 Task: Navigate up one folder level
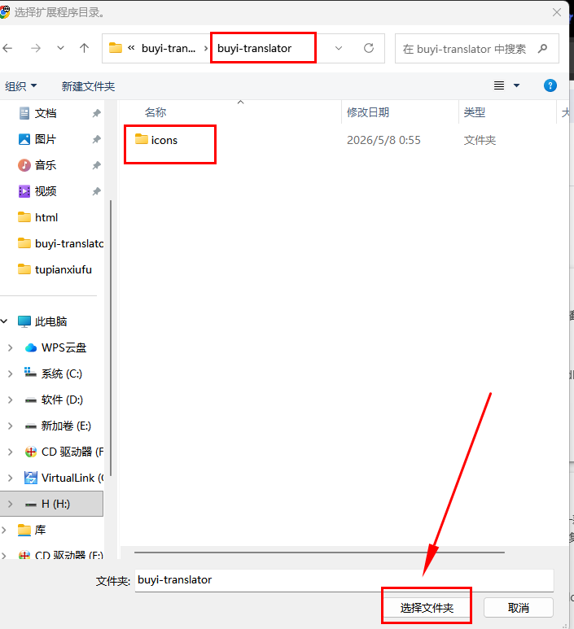(x=84, y=49)
